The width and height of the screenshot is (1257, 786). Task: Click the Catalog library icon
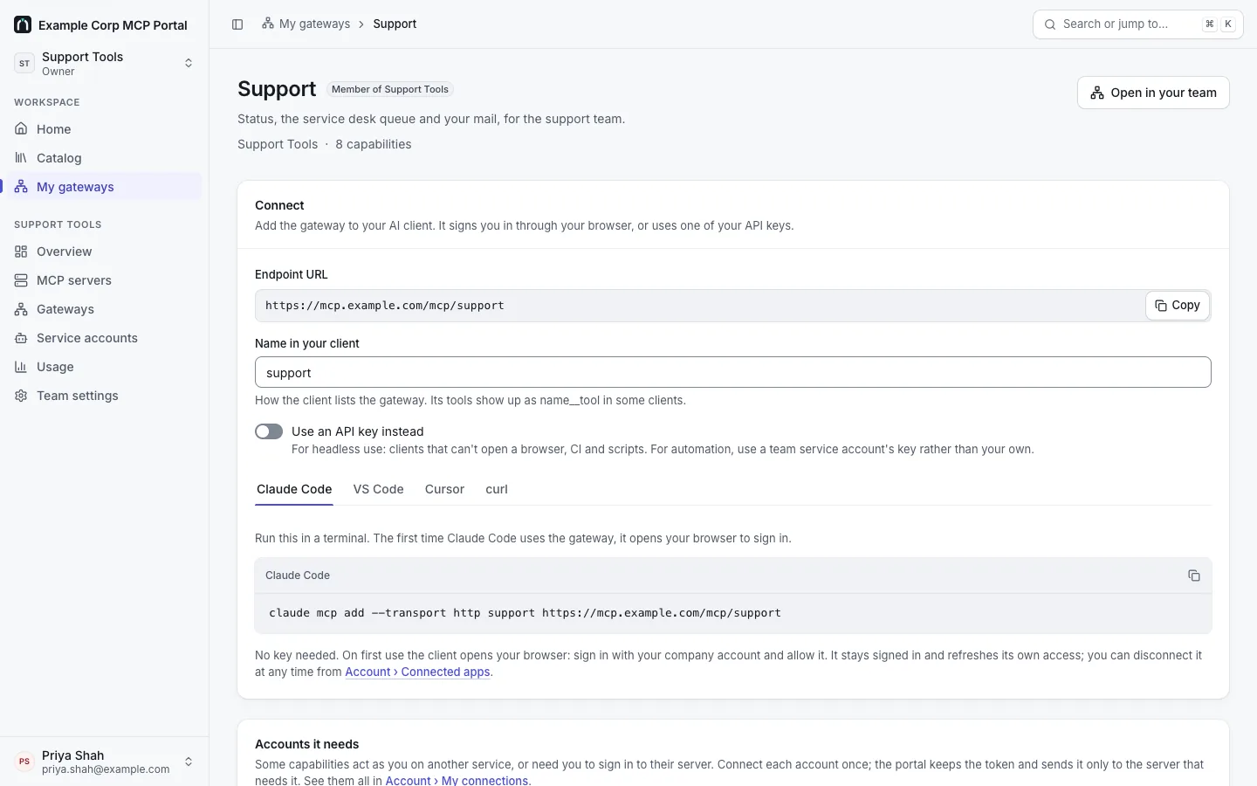[21, 158]
